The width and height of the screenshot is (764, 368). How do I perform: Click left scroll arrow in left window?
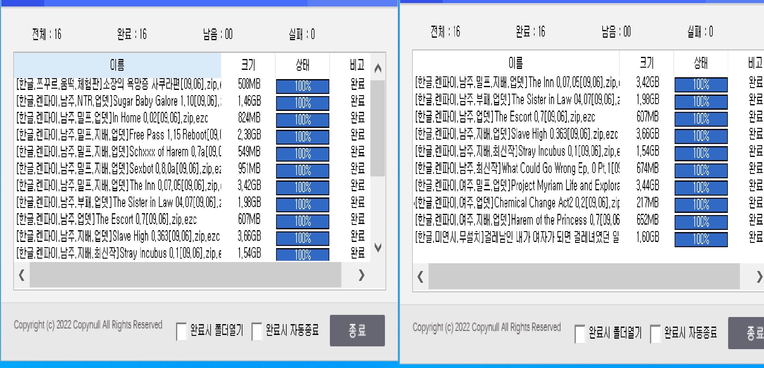(x=22, y=275)
